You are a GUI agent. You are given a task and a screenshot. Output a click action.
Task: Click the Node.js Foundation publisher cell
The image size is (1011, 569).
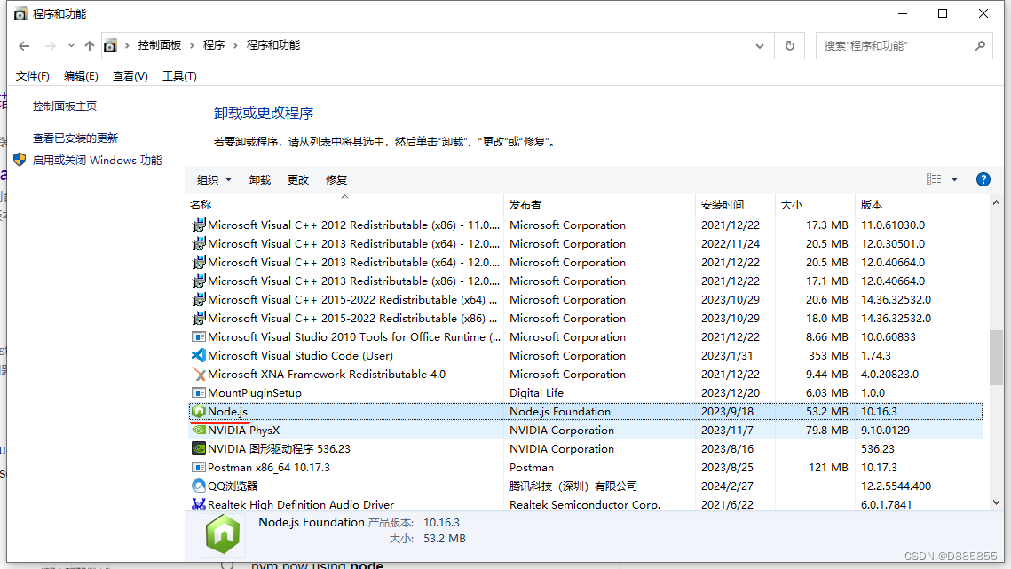560,412
